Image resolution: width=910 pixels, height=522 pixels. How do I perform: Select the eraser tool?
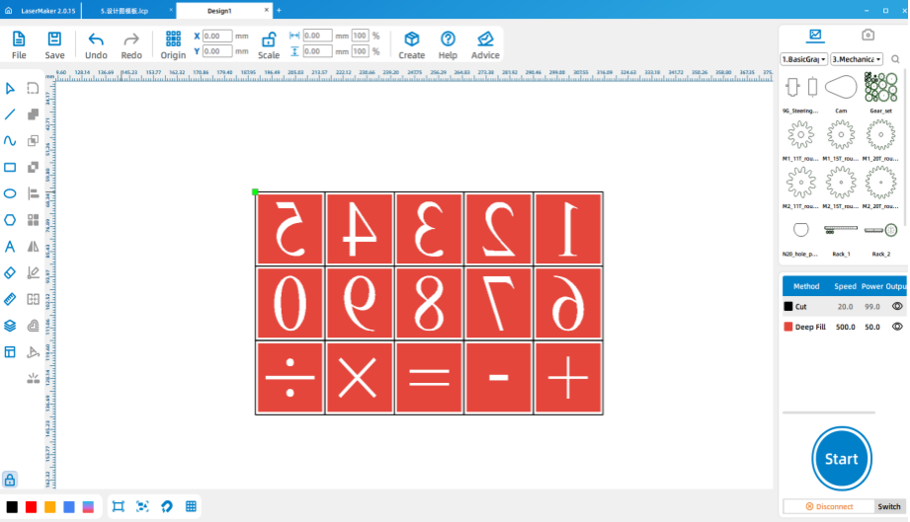[10, 273]
